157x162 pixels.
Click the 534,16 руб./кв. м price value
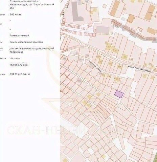pos(20,74)
